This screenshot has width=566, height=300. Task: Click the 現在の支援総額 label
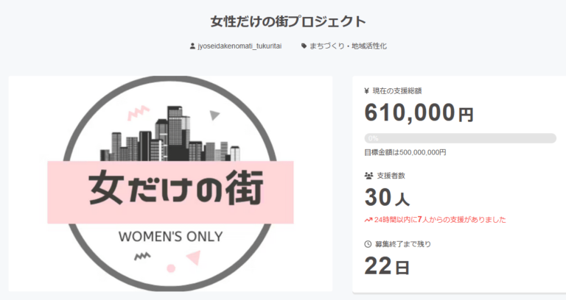(x=397, y=91)
